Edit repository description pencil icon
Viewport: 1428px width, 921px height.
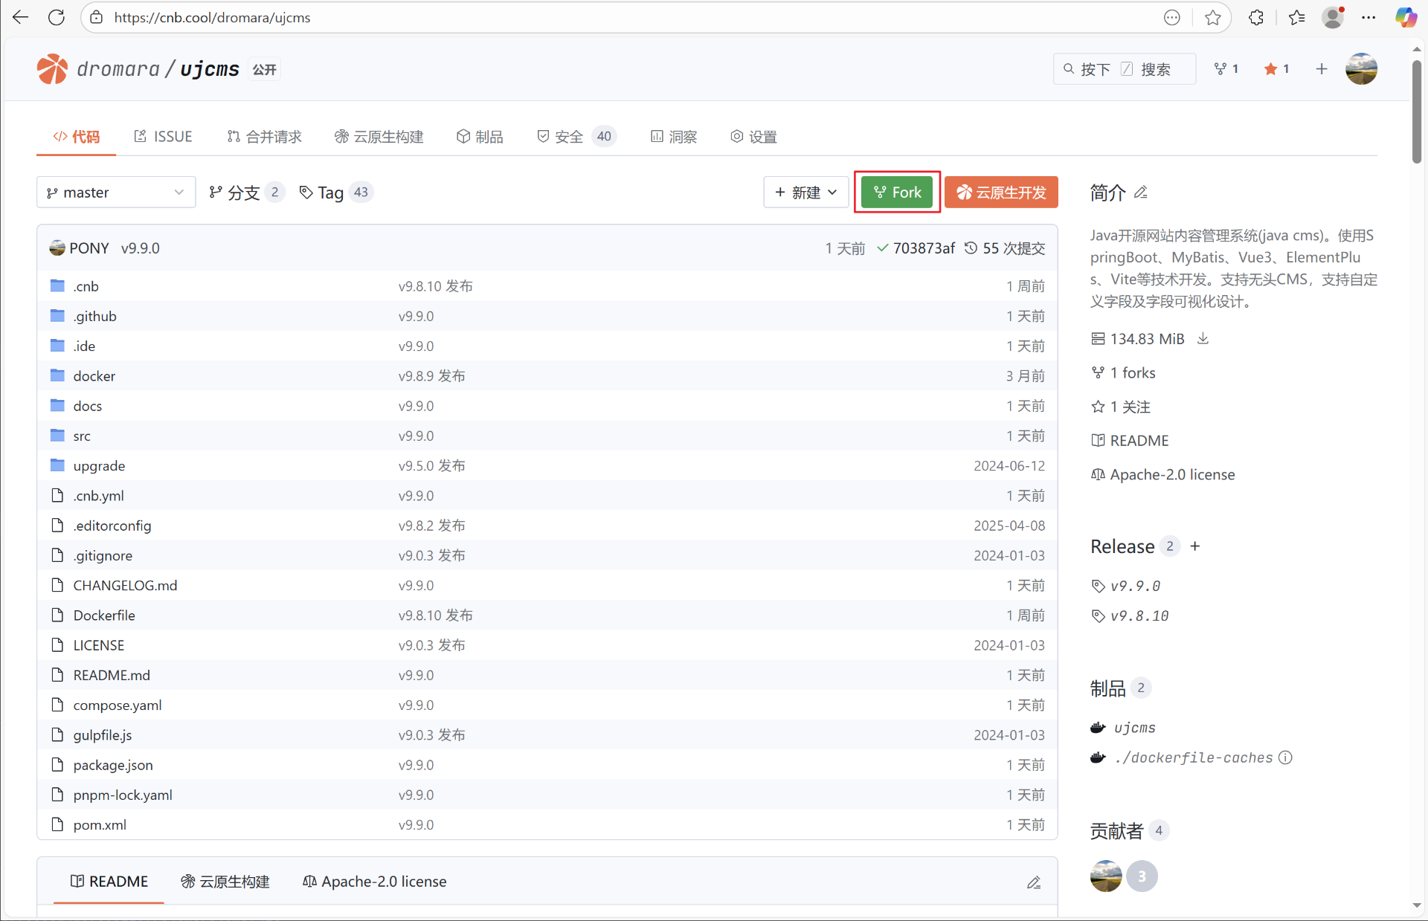[x=1141, y=193]
